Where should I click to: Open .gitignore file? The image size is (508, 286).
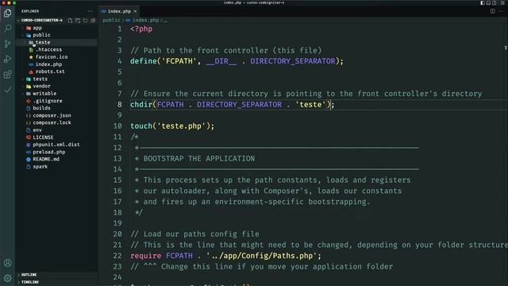47,101
